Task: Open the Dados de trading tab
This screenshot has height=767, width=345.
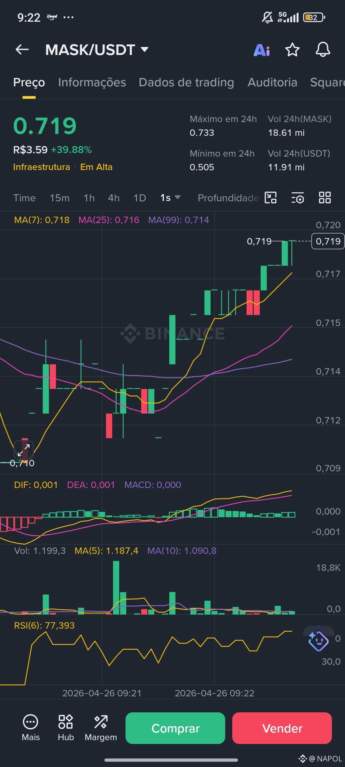Action: 186,82
